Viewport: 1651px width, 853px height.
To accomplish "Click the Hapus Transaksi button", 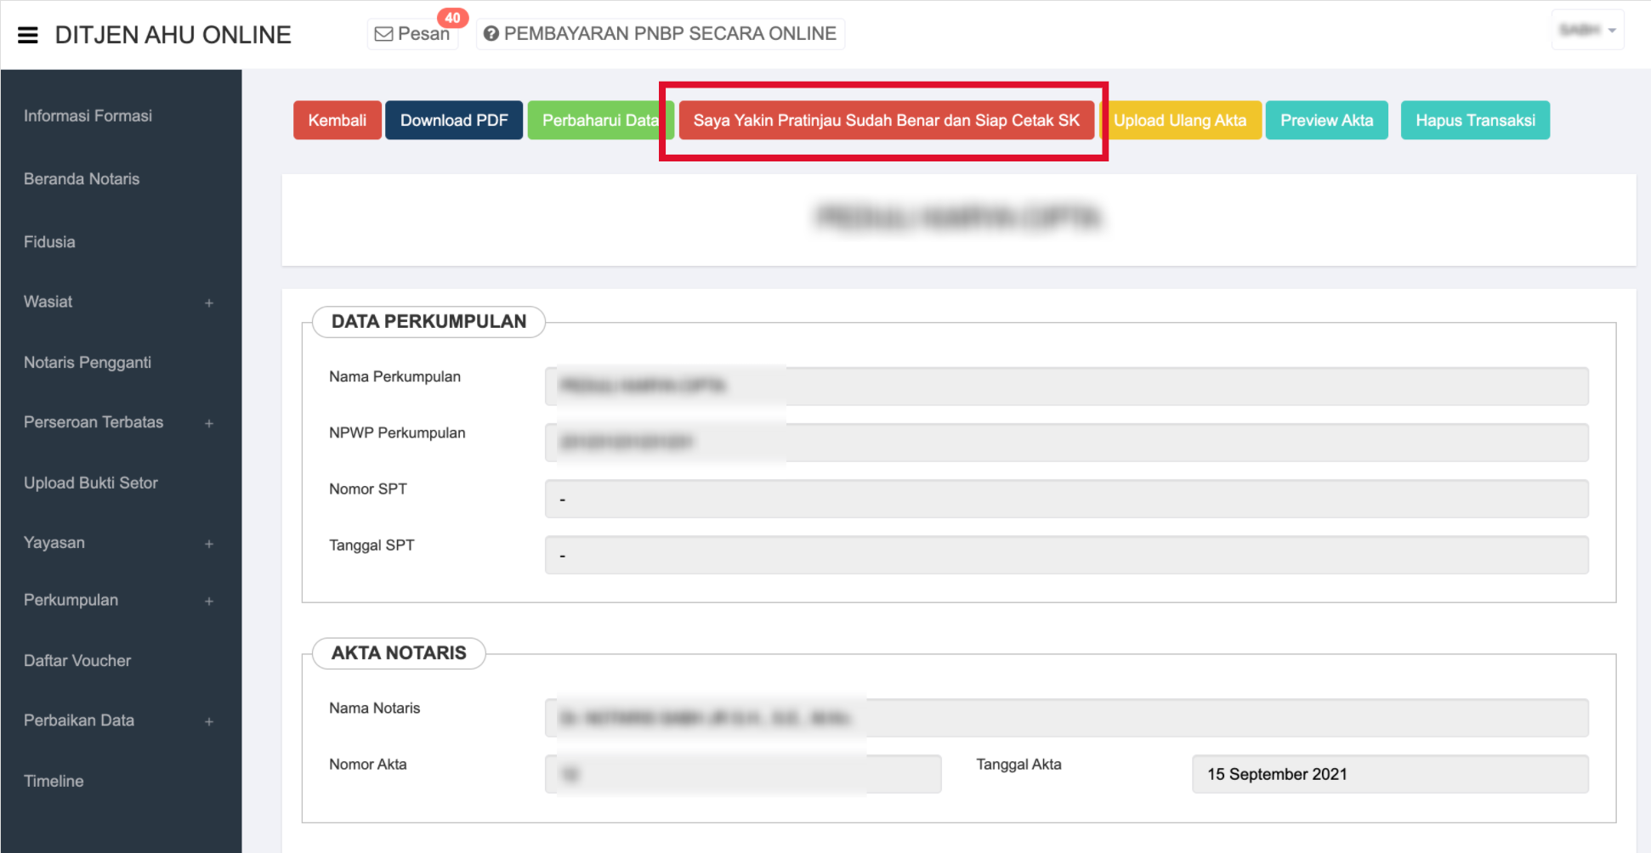I will (x=1475, y=121).
